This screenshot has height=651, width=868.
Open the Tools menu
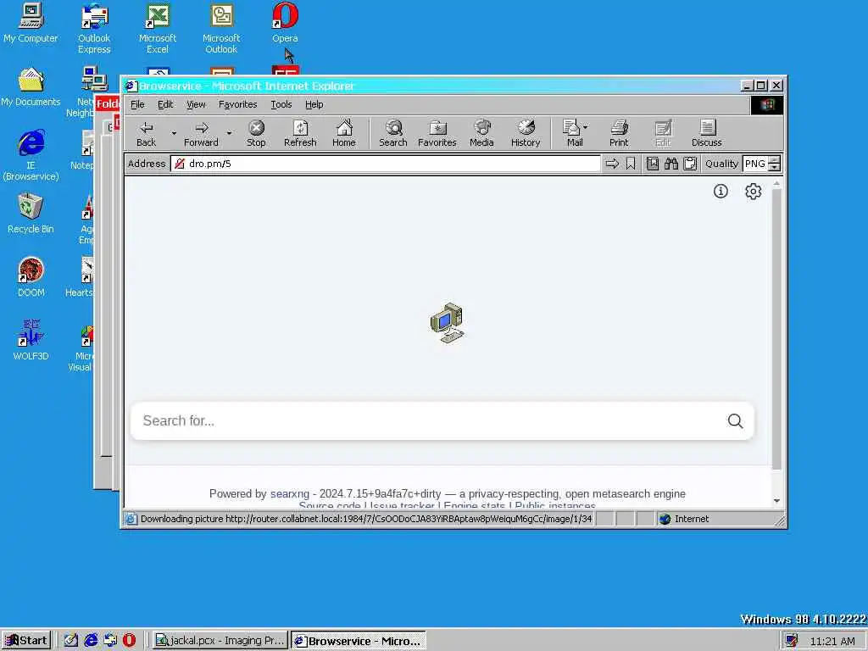[281, 104]
